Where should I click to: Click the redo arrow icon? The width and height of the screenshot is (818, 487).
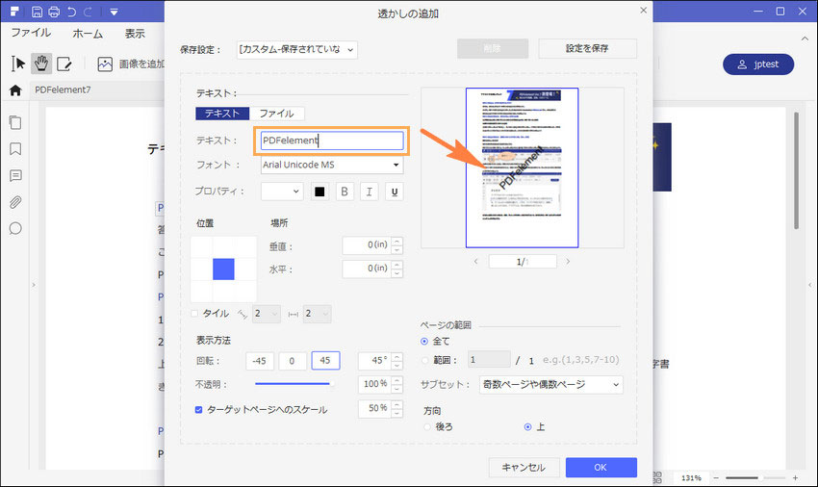point(88,12)
